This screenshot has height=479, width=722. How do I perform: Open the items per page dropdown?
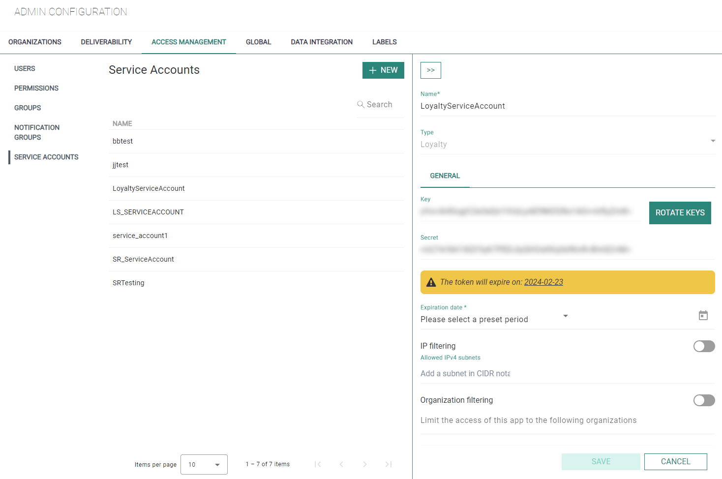point(204,464)
